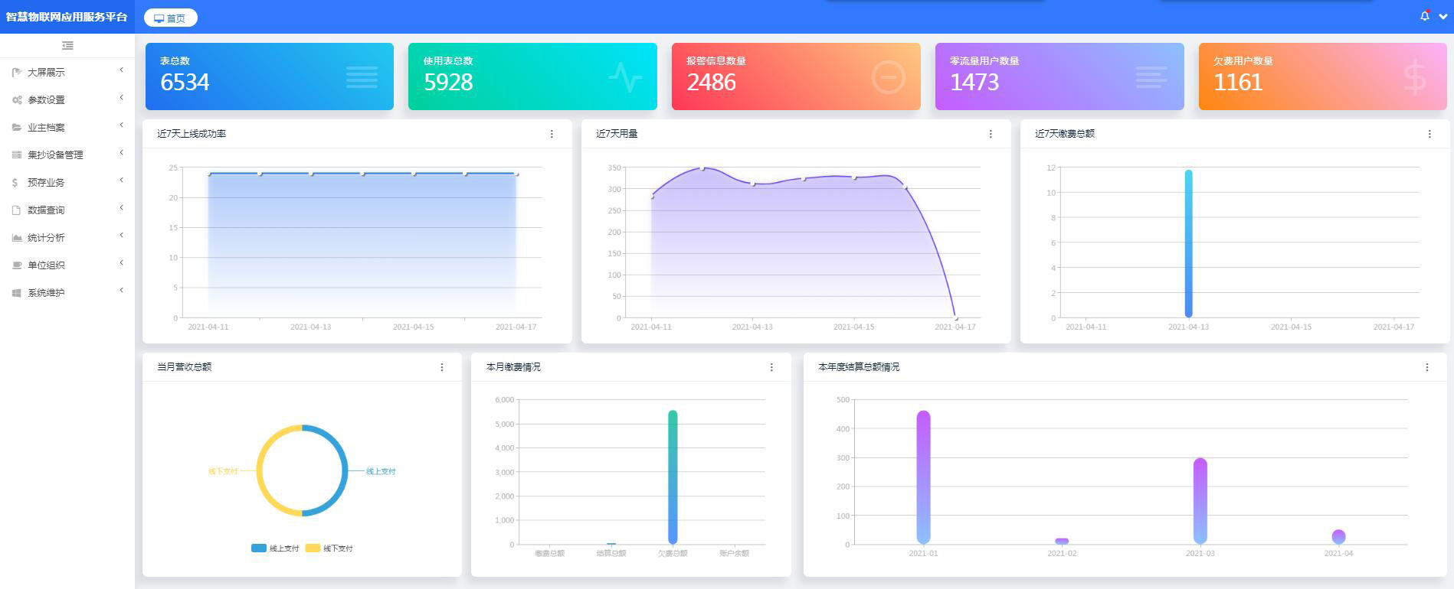
Task: Select the 首页 tab
Action: click(170, 18)
